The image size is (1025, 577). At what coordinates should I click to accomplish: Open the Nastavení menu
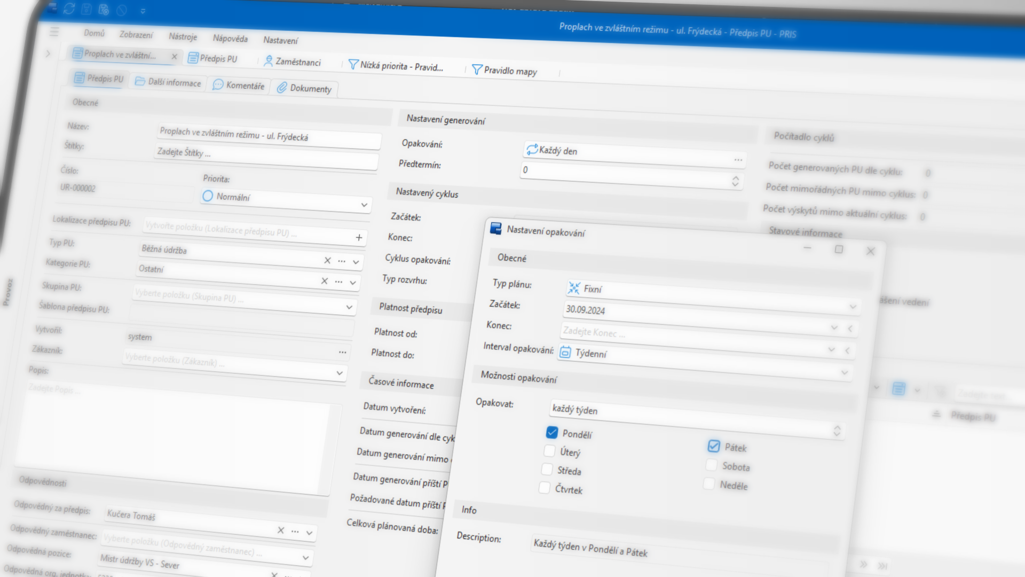point(280,40)
